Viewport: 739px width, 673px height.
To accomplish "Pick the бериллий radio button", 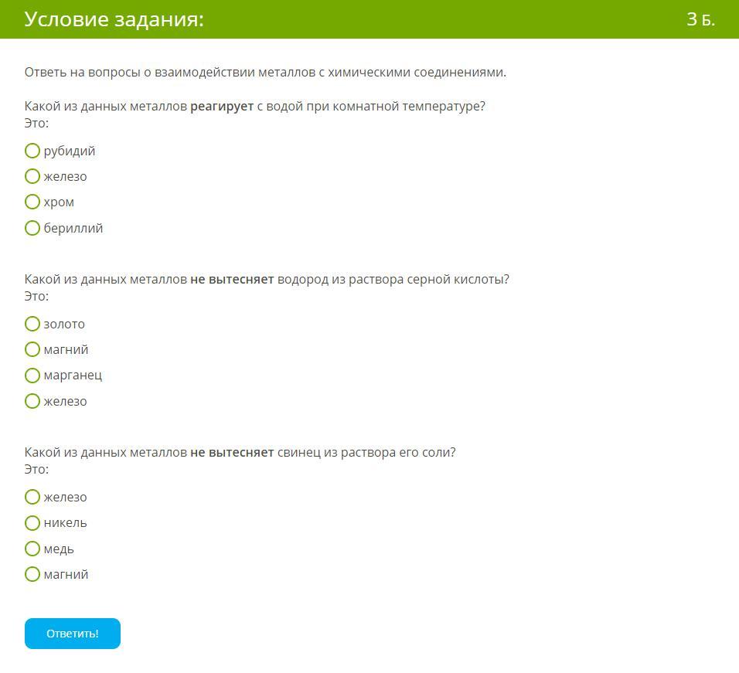I will [32, 228].
